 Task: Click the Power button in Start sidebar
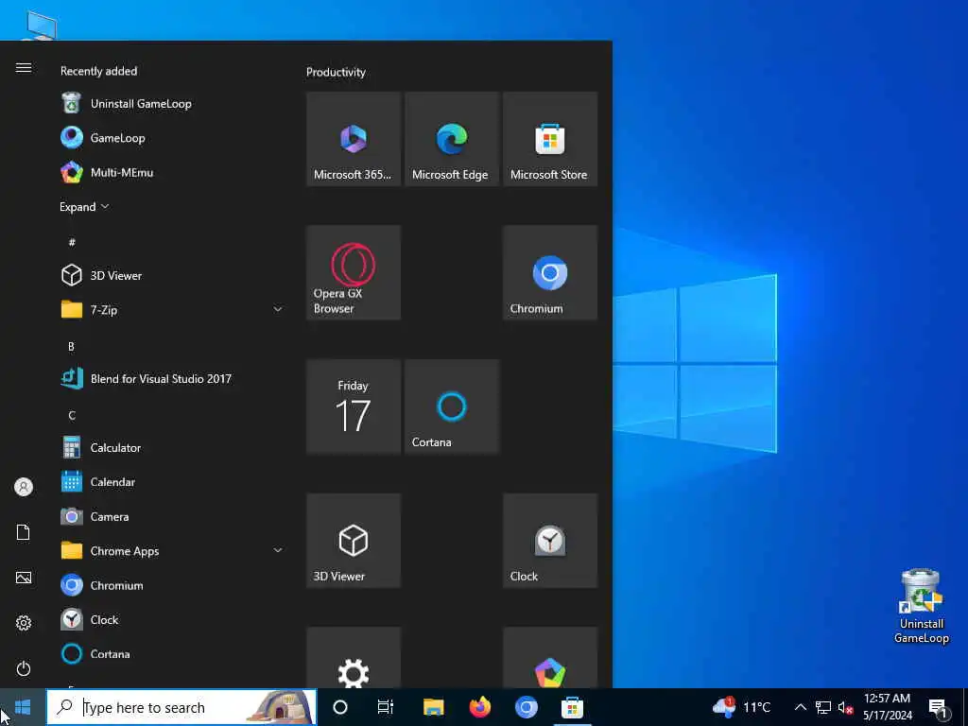point(24,668)
